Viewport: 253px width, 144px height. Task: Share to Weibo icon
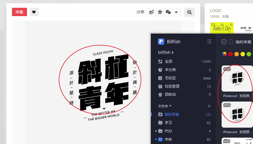[x=152, y=12]
